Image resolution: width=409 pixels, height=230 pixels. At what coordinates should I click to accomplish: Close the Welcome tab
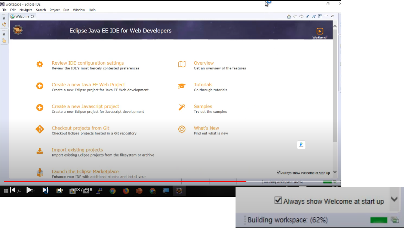tap(33, 17)
